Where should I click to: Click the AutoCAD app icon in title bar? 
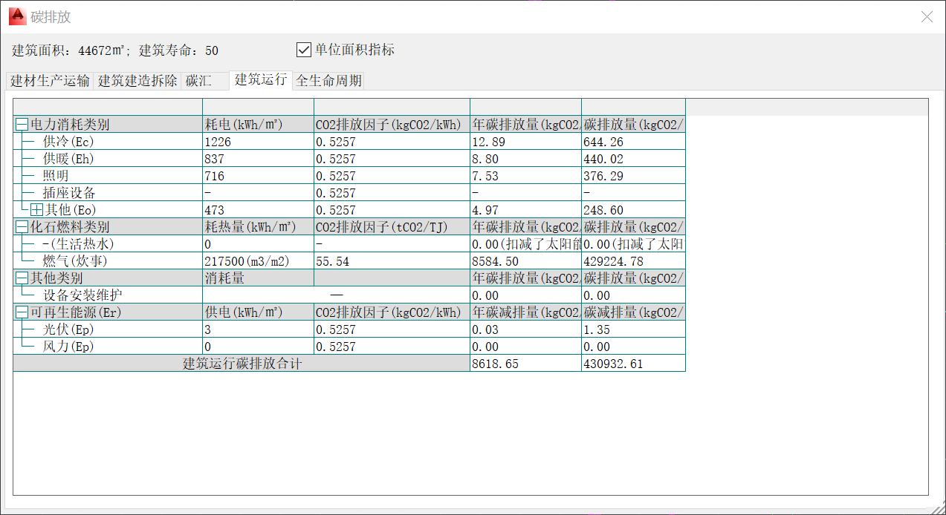tap(16, 16)
